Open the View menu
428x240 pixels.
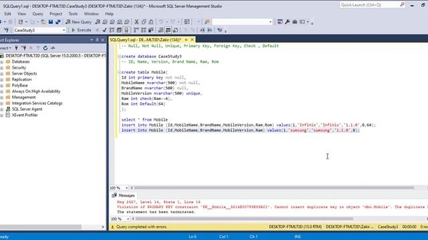click(x=22, y=13)
